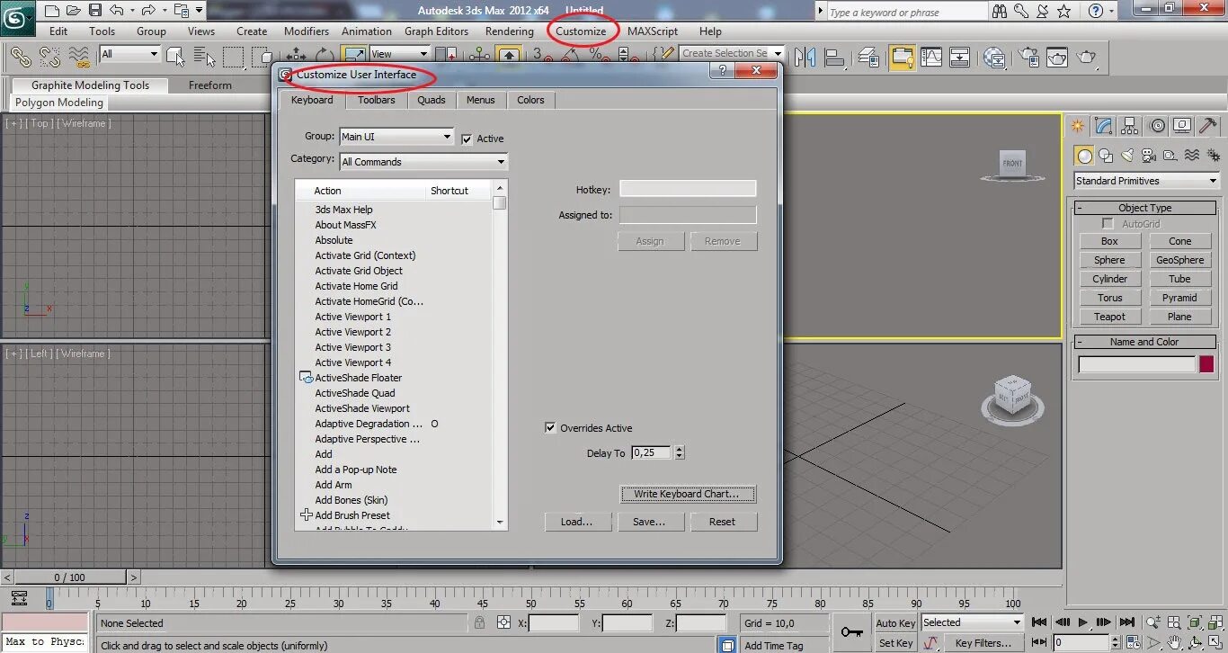This screenshot has width=1228, height=653.
Task: Toggle the Auto Key button
Action: 895,622
